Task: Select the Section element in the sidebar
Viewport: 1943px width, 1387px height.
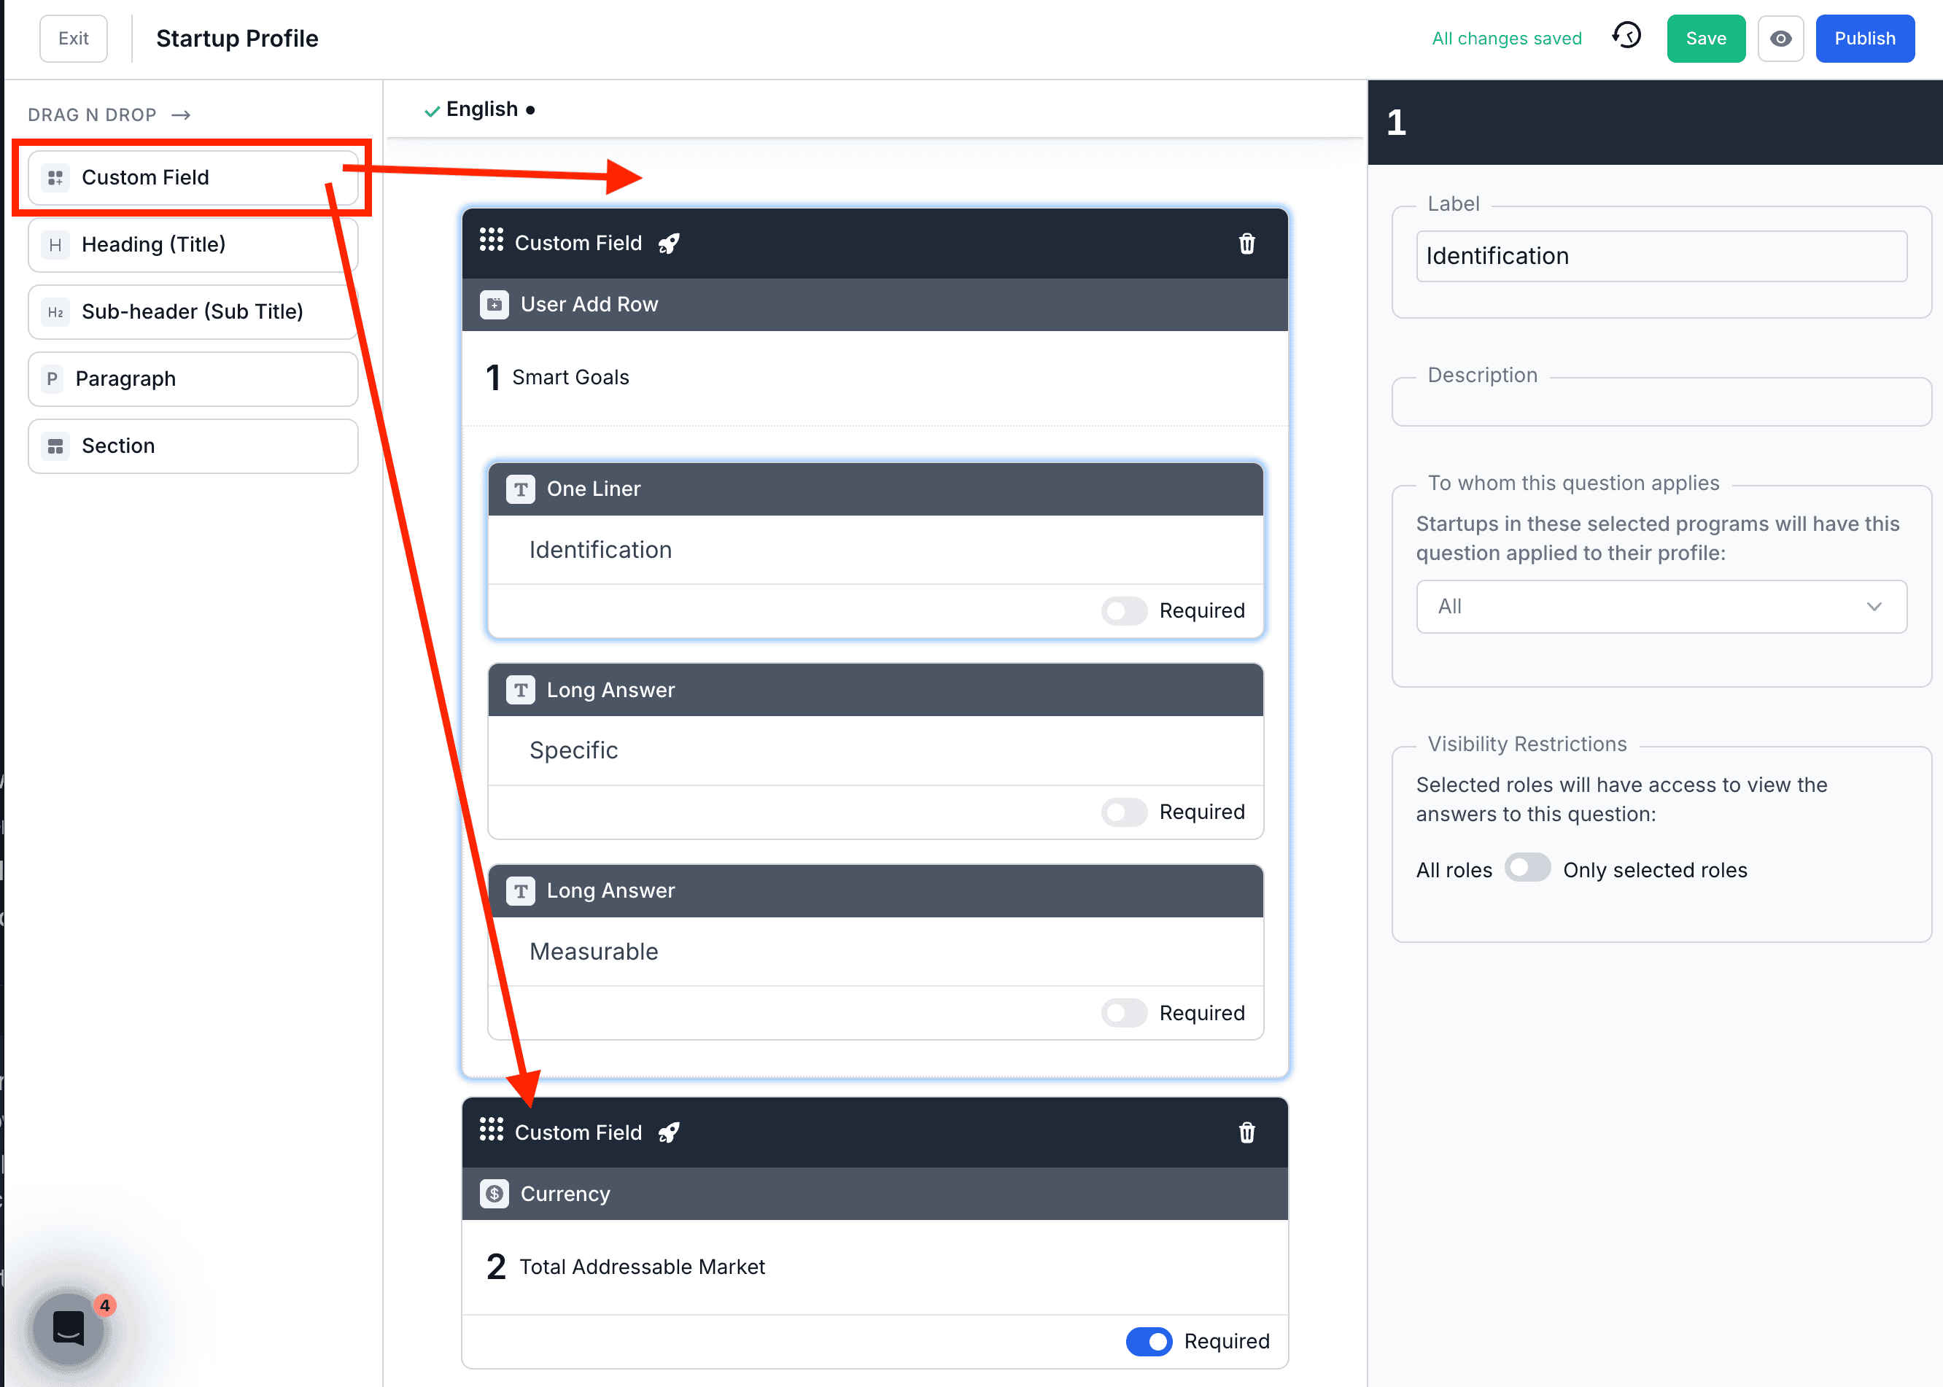Action: coord(193,445)
